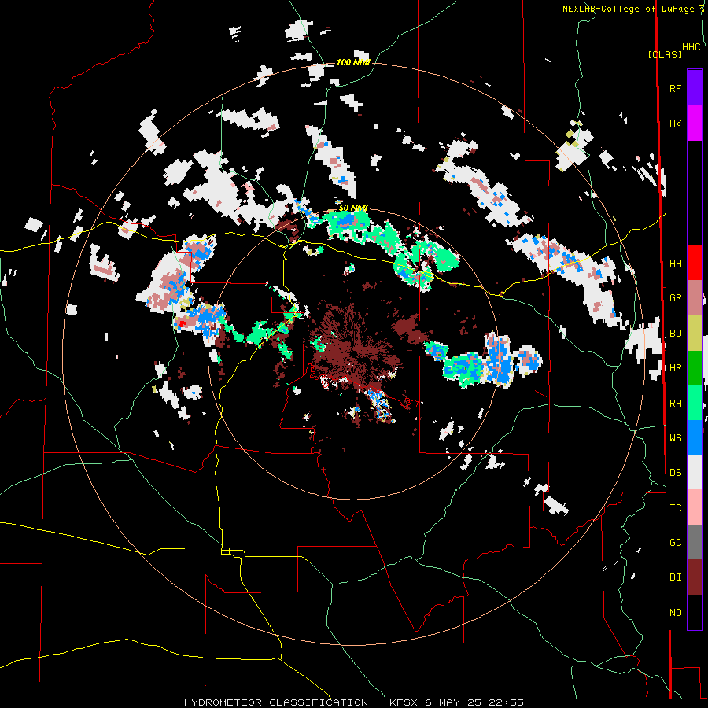Screen dimensions: 708x708
Task: Click the GC legend label
Action: coord(675,542)
